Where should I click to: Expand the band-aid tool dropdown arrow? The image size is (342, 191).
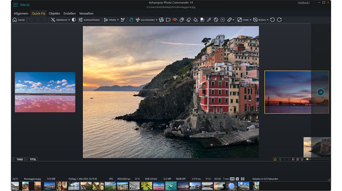(x=233, y=20)
